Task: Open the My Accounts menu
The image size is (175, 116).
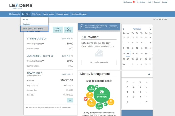Action: coord(14,14)
